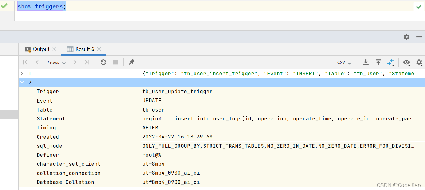Go to the first page of results
This screenshot has width=425, height=190.
click(x=25, y=62)
